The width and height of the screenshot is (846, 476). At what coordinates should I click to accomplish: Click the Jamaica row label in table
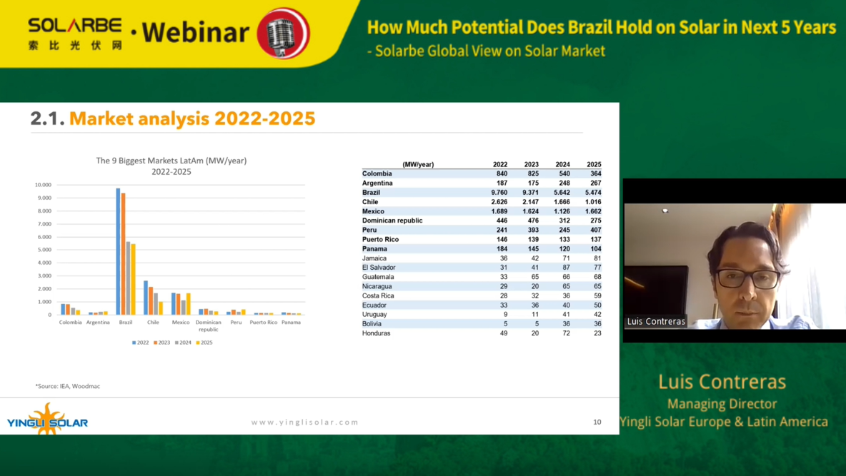coord(374,258)
